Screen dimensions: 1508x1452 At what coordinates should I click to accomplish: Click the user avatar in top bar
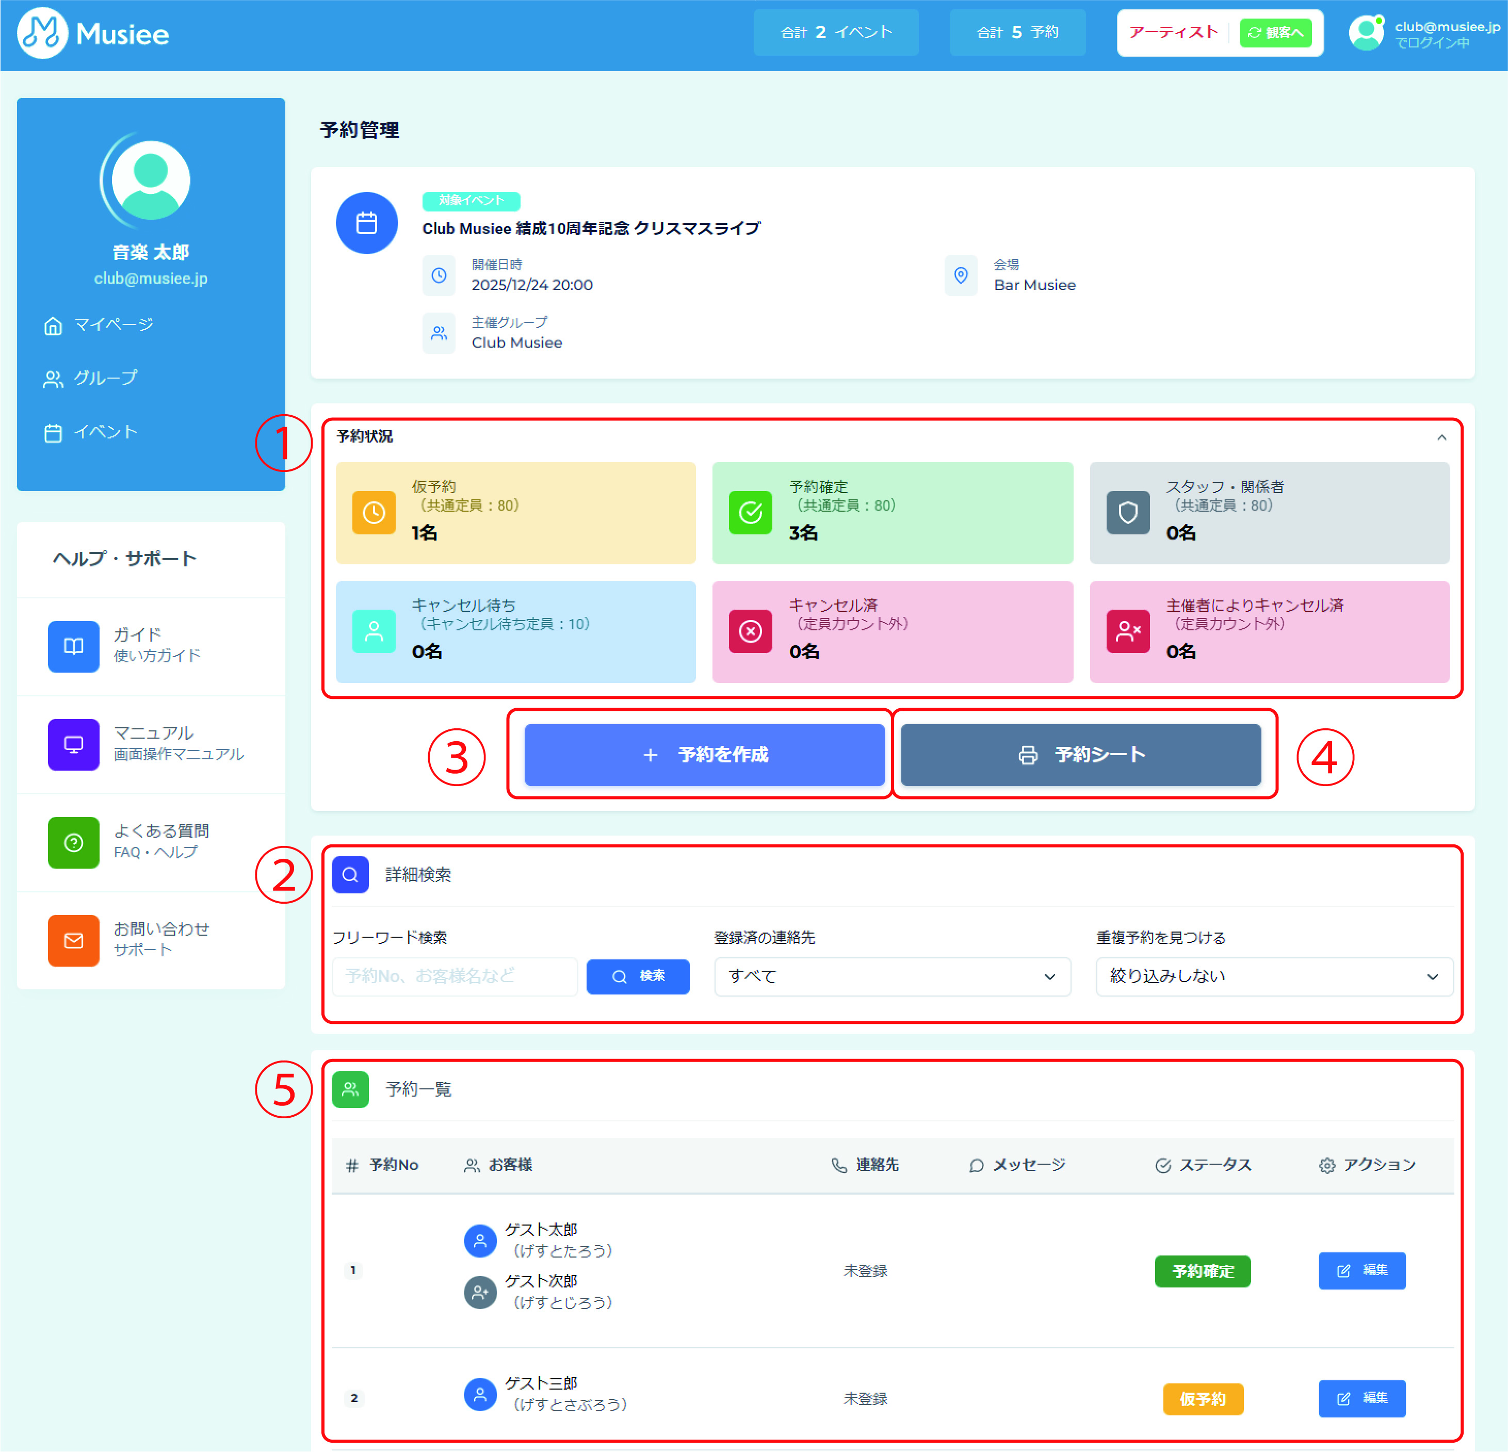pos(1366,33)
